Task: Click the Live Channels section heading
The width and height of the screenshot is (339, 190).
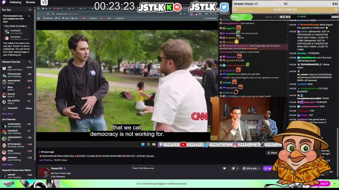Action: pyautogui.click(x=9, y=119)
